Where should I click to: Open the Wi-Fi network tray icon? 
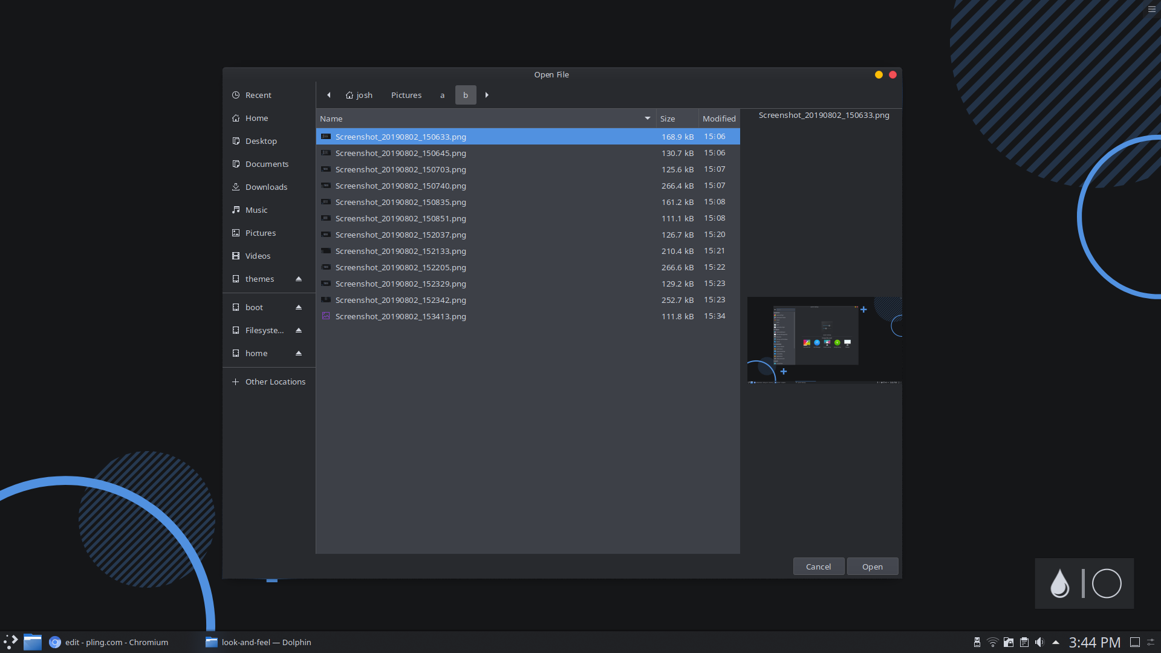(x=992, y=642)
